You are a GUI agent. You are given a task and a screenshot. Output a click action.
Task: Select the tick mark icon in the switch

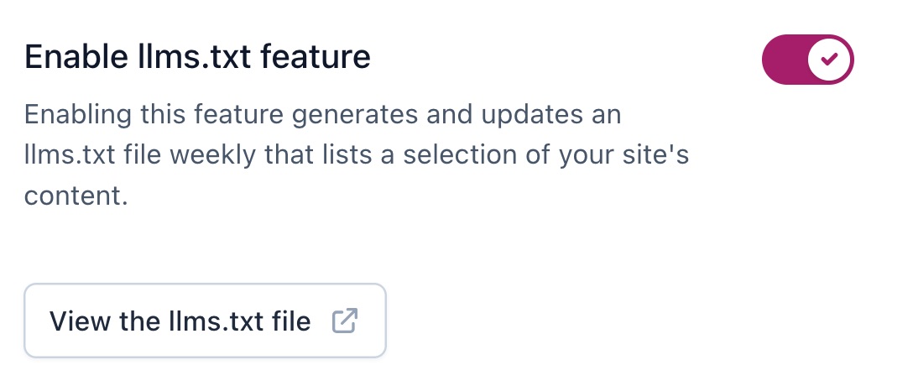pos(829,60)
